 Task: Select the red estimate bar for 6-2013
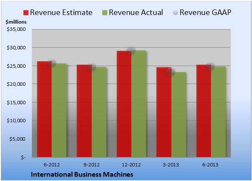point(204,111)
